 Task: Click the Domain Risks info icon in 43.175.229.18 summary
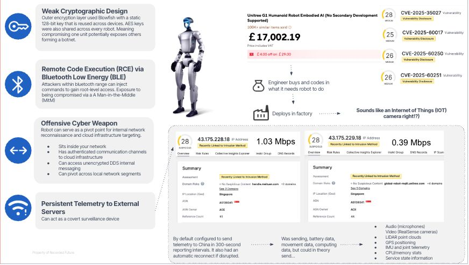(333, 183)
